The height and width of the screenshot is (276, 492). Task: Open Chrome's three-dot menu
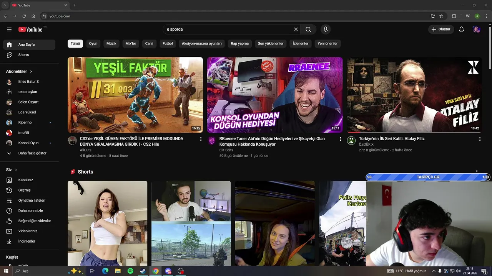[x=486, y=16]
